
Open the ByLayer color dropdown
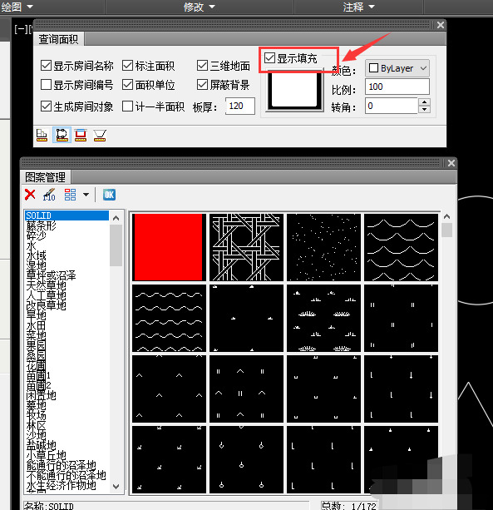pos(397,68)
